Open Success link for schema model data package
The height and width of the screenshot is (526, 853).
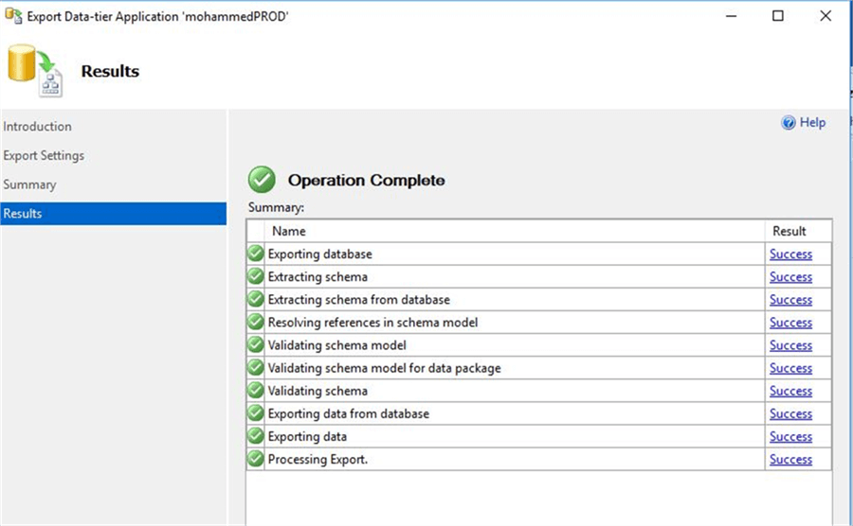[790, 368]
